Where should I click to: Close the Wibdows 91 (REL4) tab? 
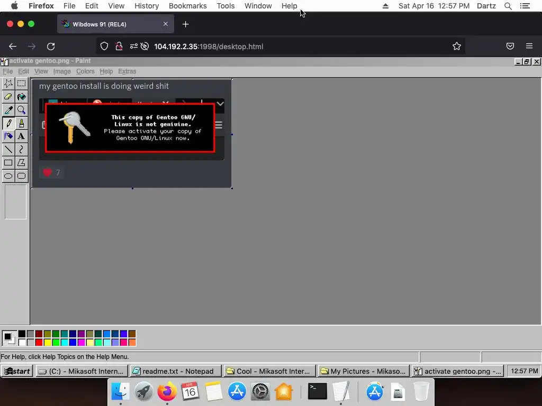[x=166, y=24]
